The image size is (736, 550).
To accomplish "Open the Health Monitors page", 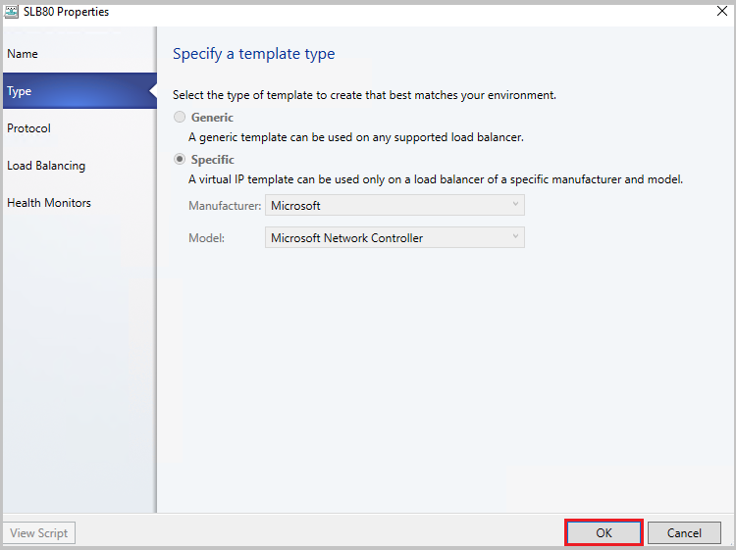I will tap(79, 203).
